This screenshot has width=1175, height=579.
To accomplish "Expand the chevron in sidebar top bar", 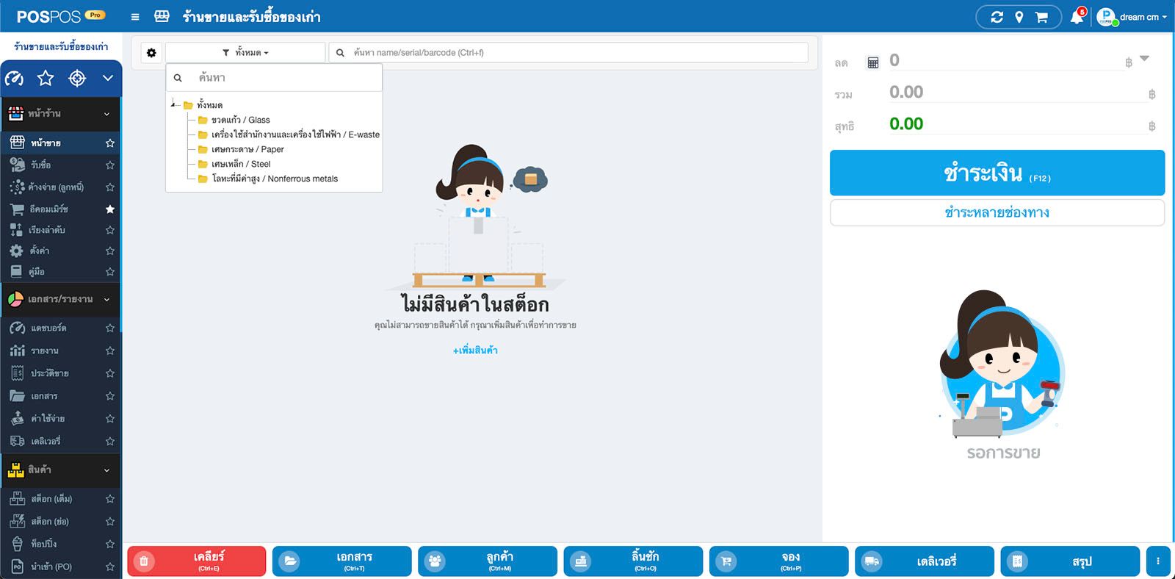I will 108,78.
